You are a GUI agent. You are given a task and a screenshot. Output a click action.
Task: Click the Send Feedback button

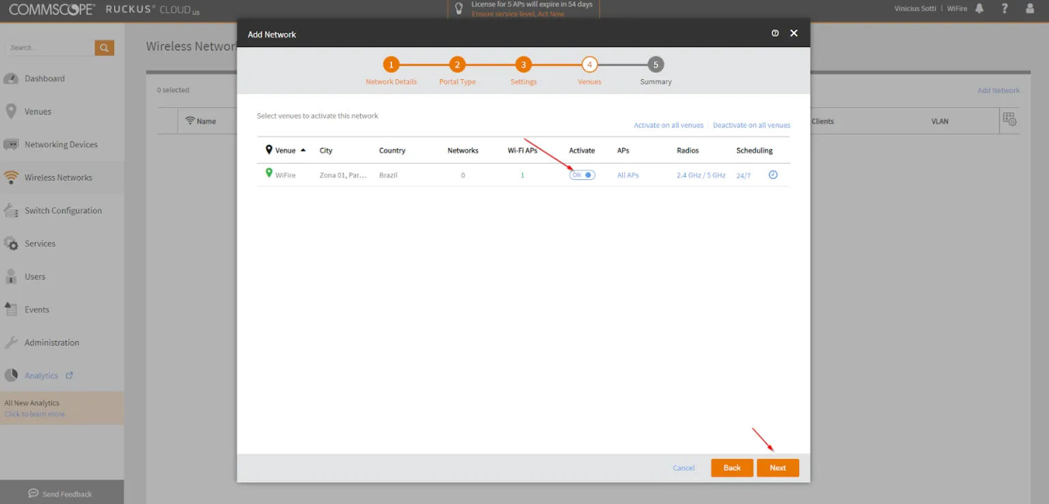coord(60,494)
